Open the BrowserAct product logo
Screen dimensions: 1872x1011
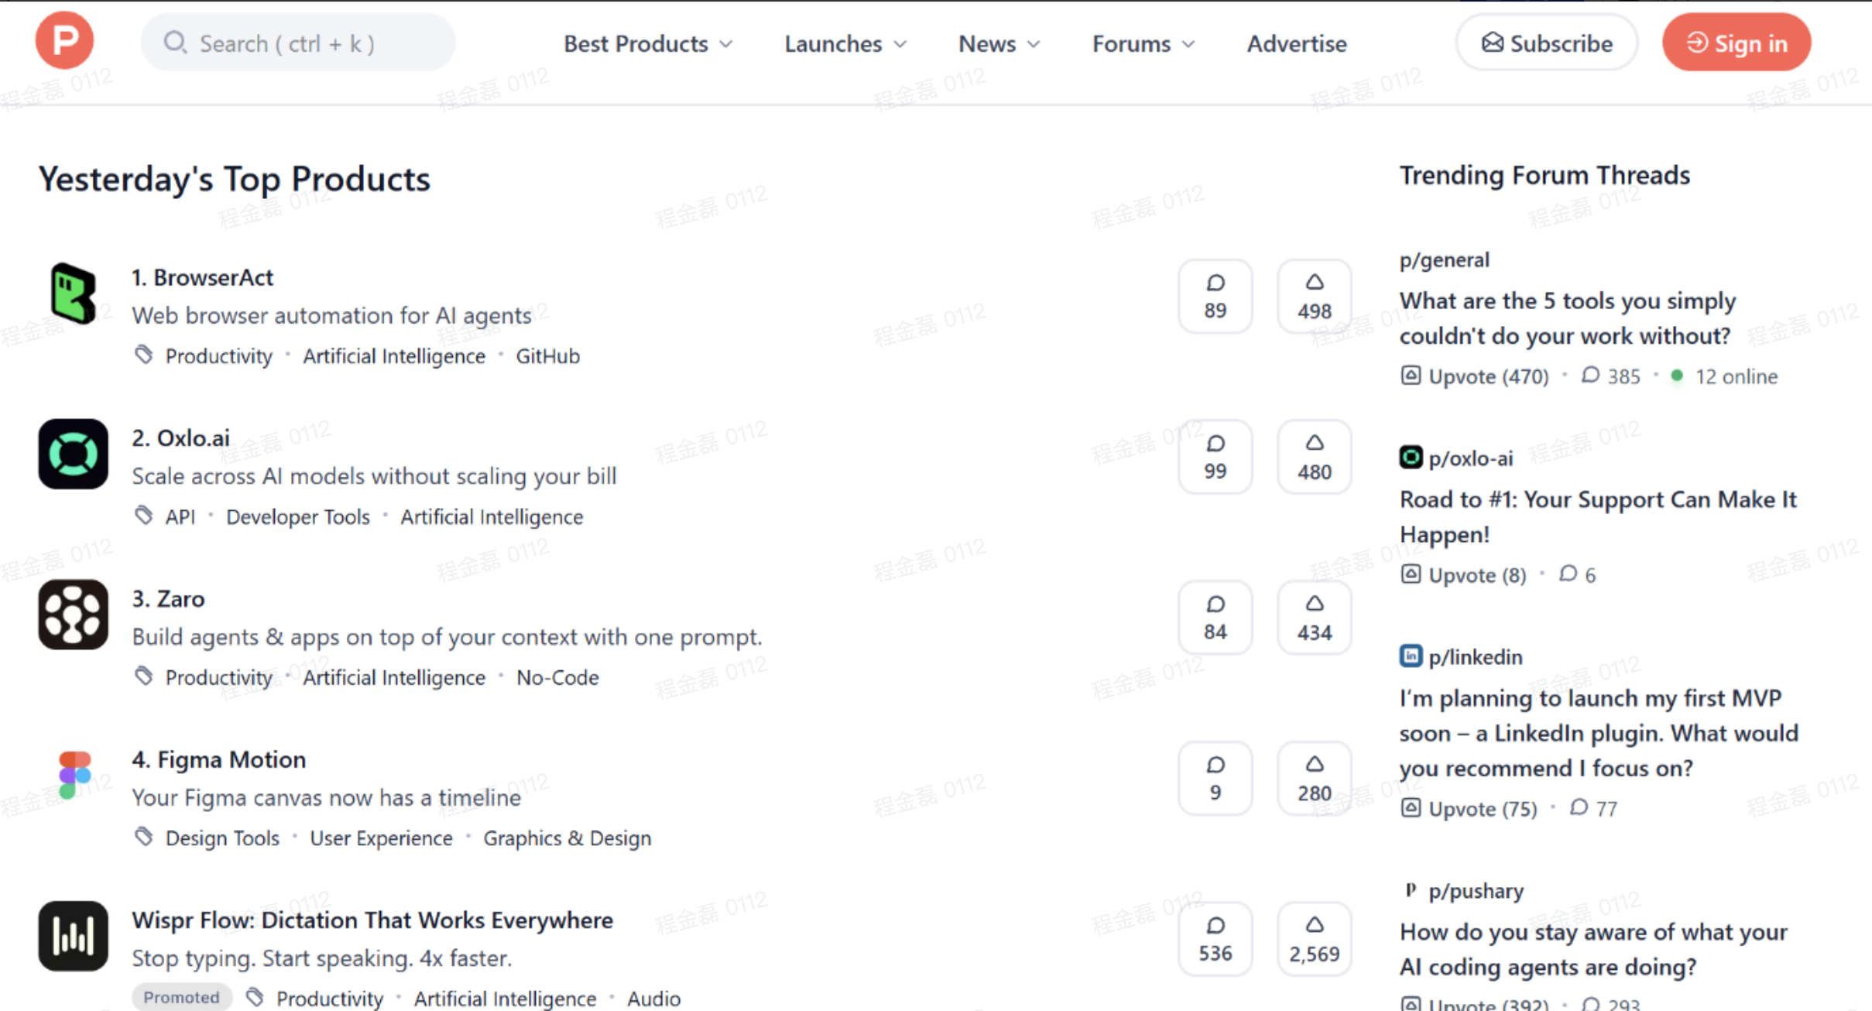point(74,293)
